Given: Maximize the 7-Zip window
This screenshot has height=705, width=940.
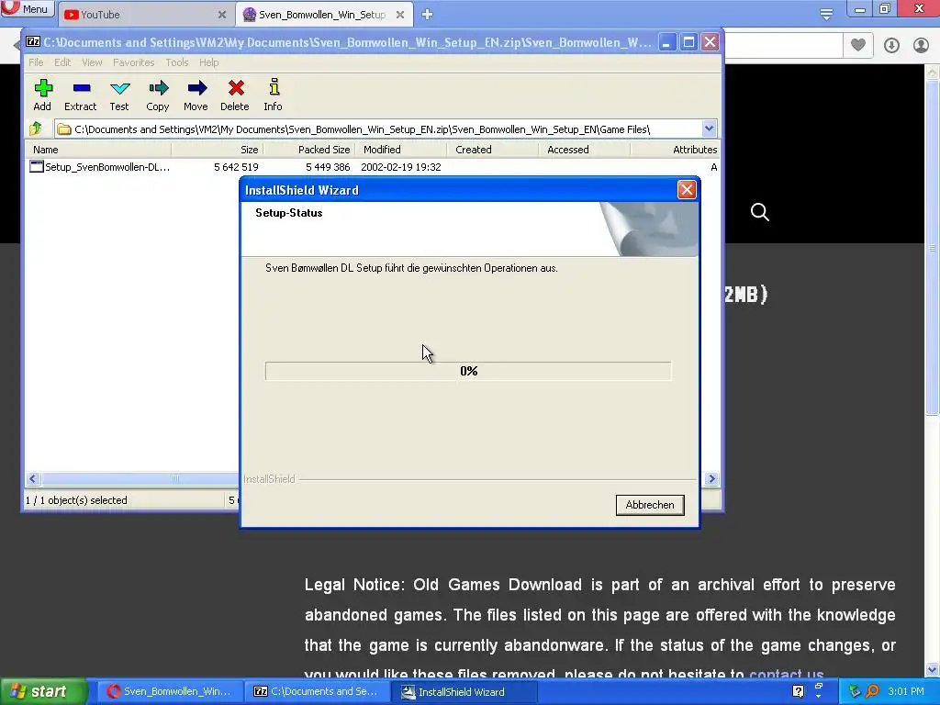Looking at the screenshot, I should pos(688,42).
